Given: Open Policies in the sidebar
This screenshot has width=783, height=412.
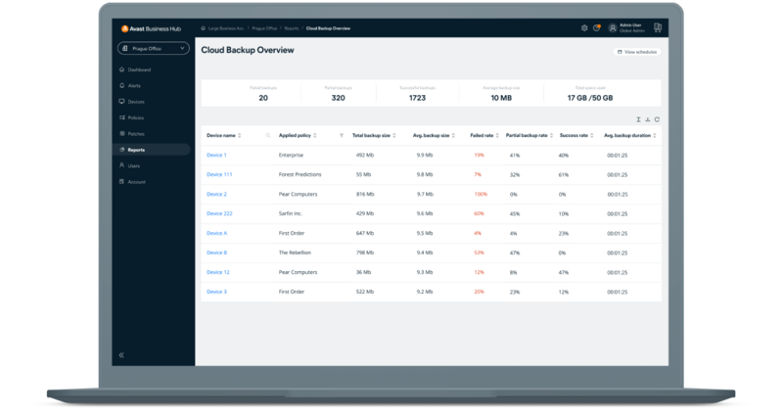Looking at the screenshot, I should pyautogui.click(x=135, y=117).
